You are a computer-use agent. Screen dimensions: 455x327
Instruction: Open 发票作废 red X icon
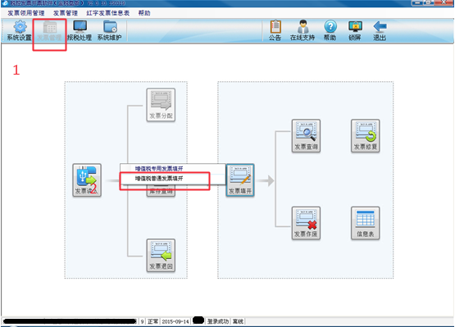[306, 223]
